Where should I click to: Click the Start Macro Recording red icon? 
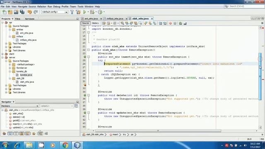click(171, 23)
